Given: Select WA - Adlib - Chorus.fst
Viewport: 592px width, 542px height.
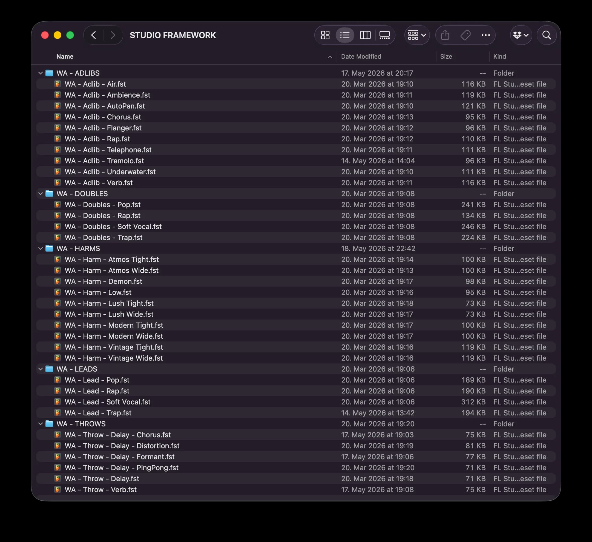Looking at the screenshot, I should (296, 117).
